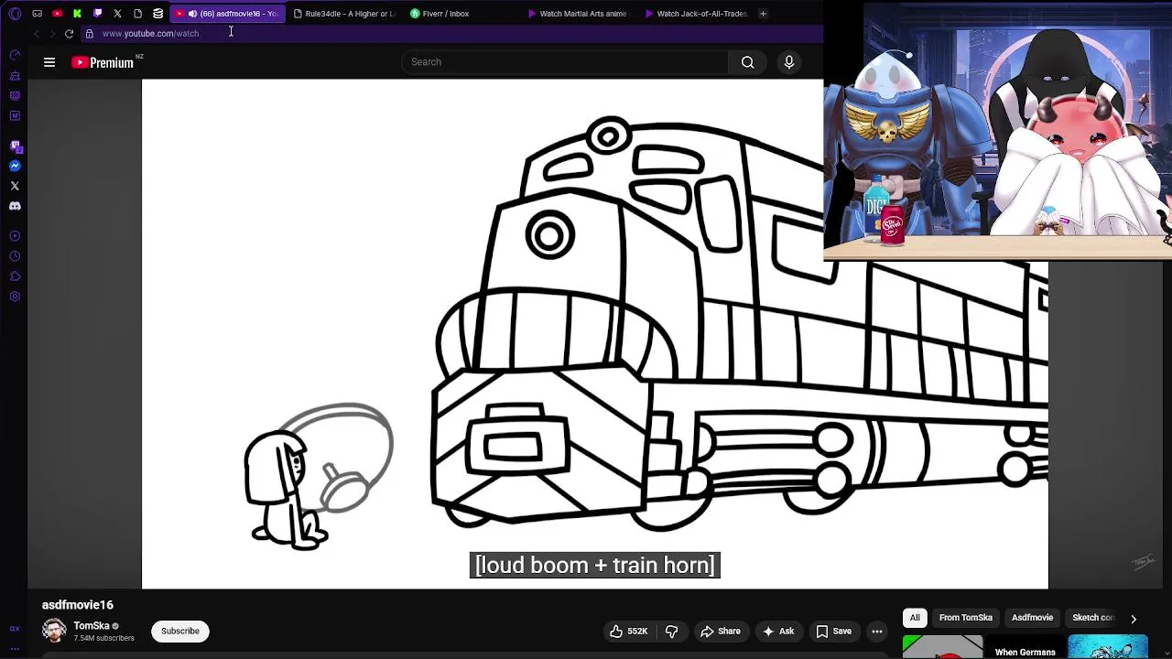This screenshot has width=1172, height=659.
Task: Switch to the pinned Kick tab
Action: pos(77,14)
